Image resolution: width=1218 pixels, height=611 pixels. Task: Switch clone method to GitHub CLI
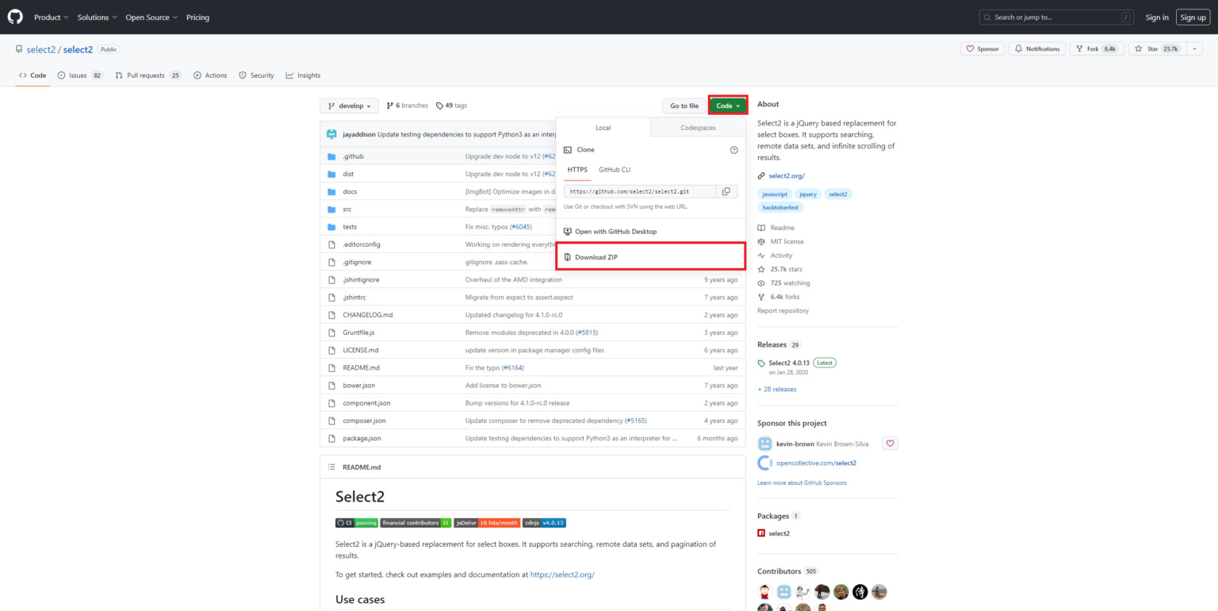pyautogui.click(x=614, y=169)
